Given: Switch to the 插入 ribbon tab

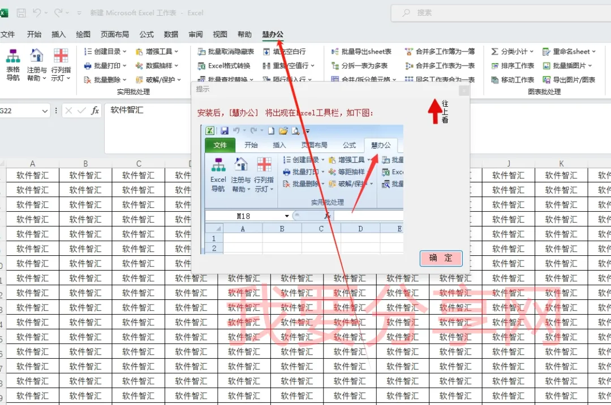Looking at the screenshot, I should click(58, 34).
